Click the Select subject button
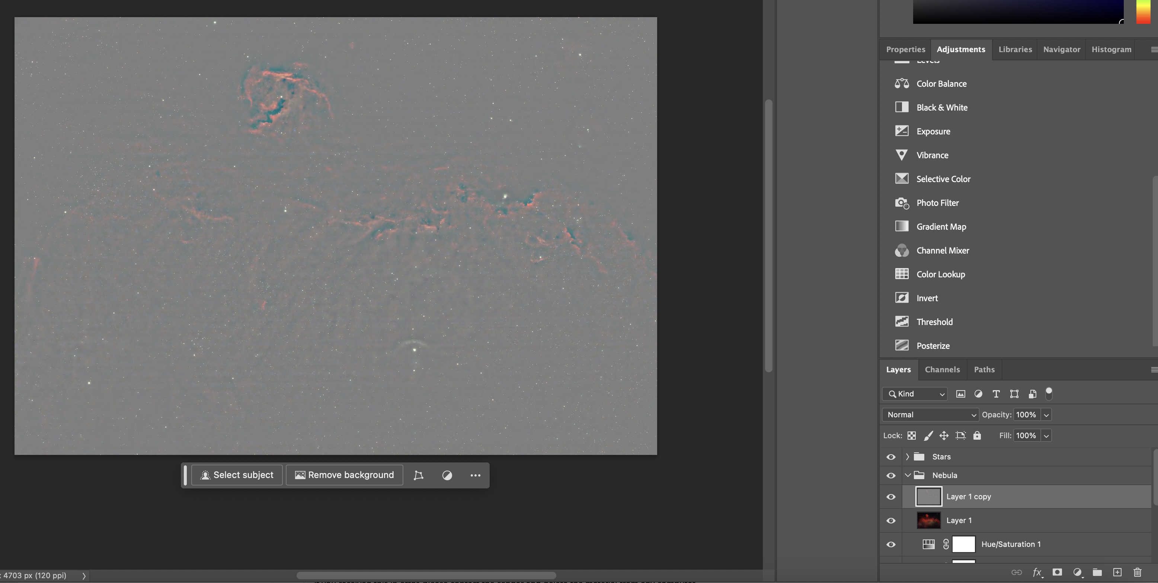 [x=237, y=475]
